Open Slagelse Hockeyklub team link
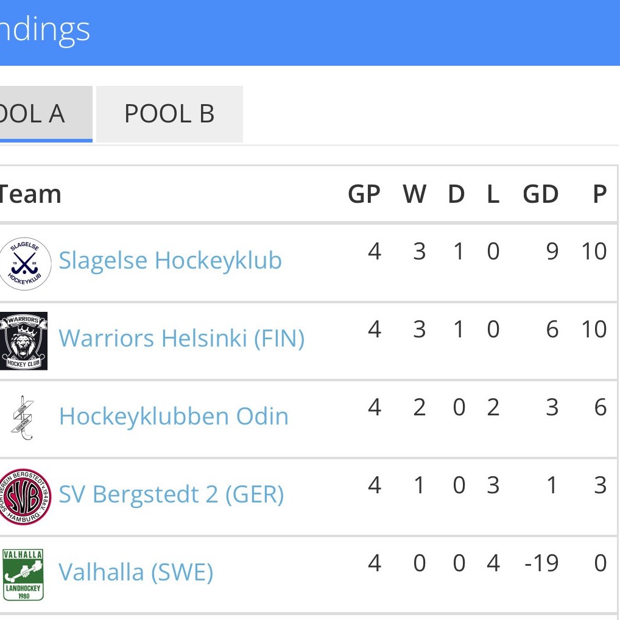The image size is (620, 620). click(x=170, y=261)
